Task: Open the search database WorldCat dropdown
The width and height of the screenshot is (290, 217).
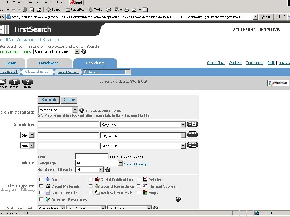Action: (x=58, y=110)
